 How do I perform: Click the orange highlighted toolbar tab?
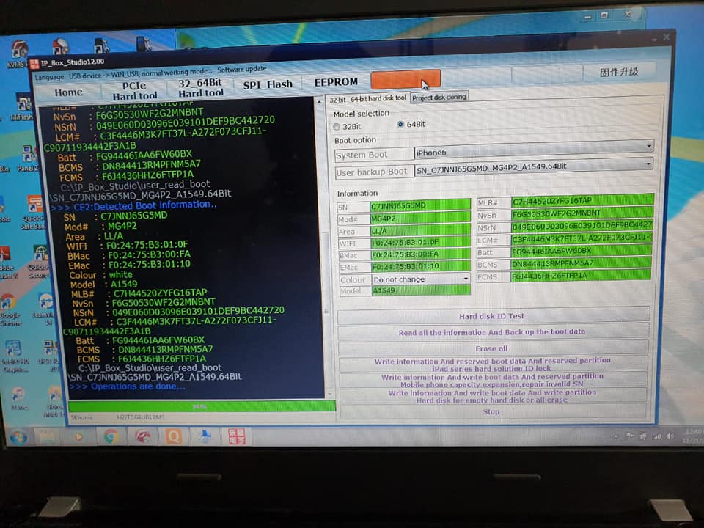coord(406,79)
